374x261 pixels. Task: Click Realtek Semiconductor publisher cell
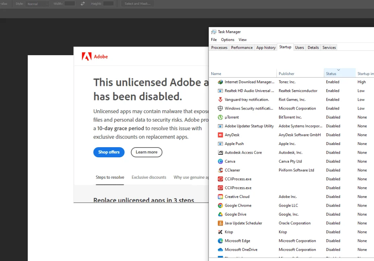pyautogui.click(x=298, y=91)
